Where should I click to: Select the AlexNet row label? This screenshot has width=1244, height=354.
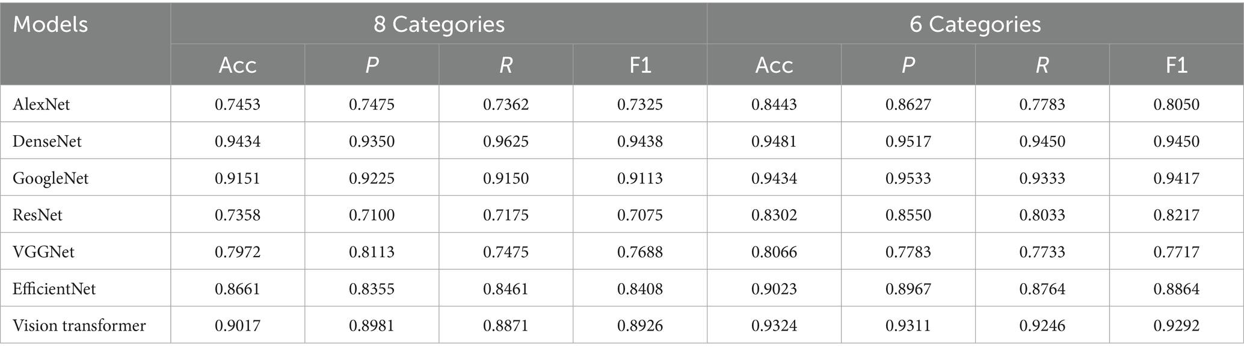click(x=42, y=105)
